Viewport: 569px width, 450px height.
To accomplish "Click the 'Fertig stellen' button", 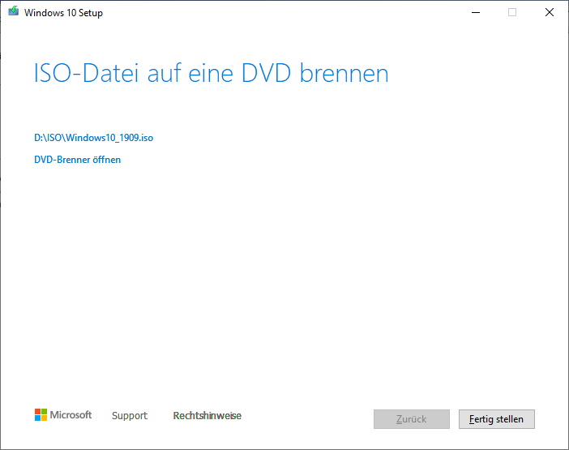I will tap(496, 419).
